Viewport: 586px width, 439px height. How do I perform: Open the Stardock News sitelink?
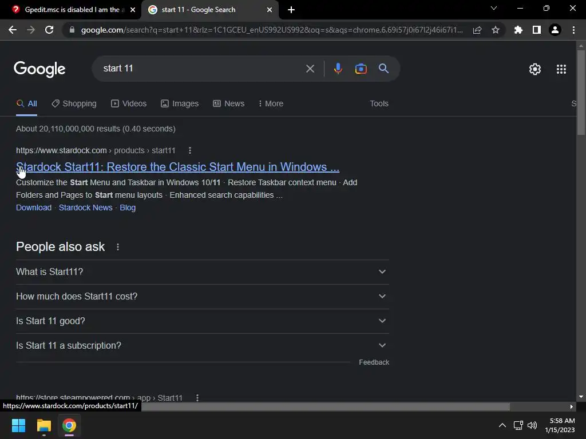[86, 207]
